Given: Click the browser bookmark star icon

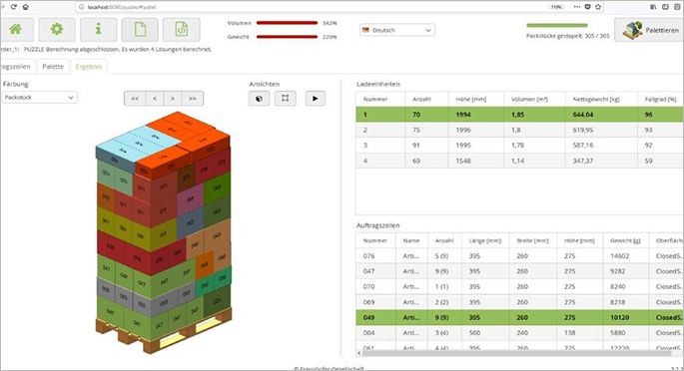Looking at the screenshot, I should tap(598, 7).
